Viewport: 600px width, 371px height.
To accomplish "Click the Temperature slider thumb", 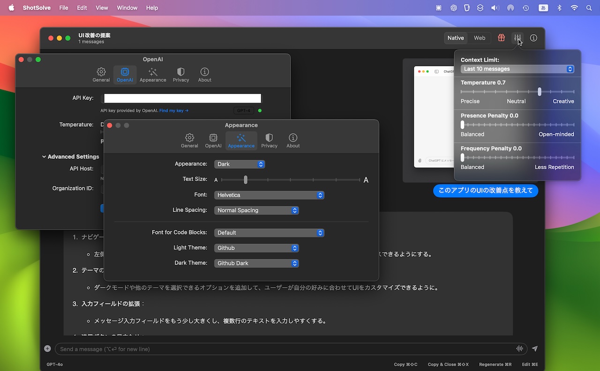I will coord(540,92).
